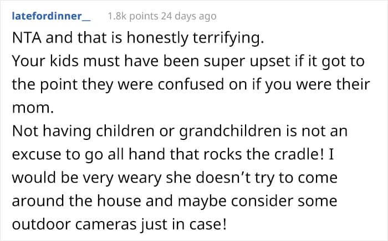388x241 pixels.
Task: Click the standalone word mom.
Action: pyautogui.click(x=33, y=108)
